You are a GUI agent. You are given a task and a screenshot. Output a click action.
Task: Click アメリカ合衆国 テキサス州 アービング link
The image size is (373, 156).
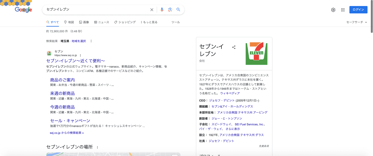tap(242, 112)
